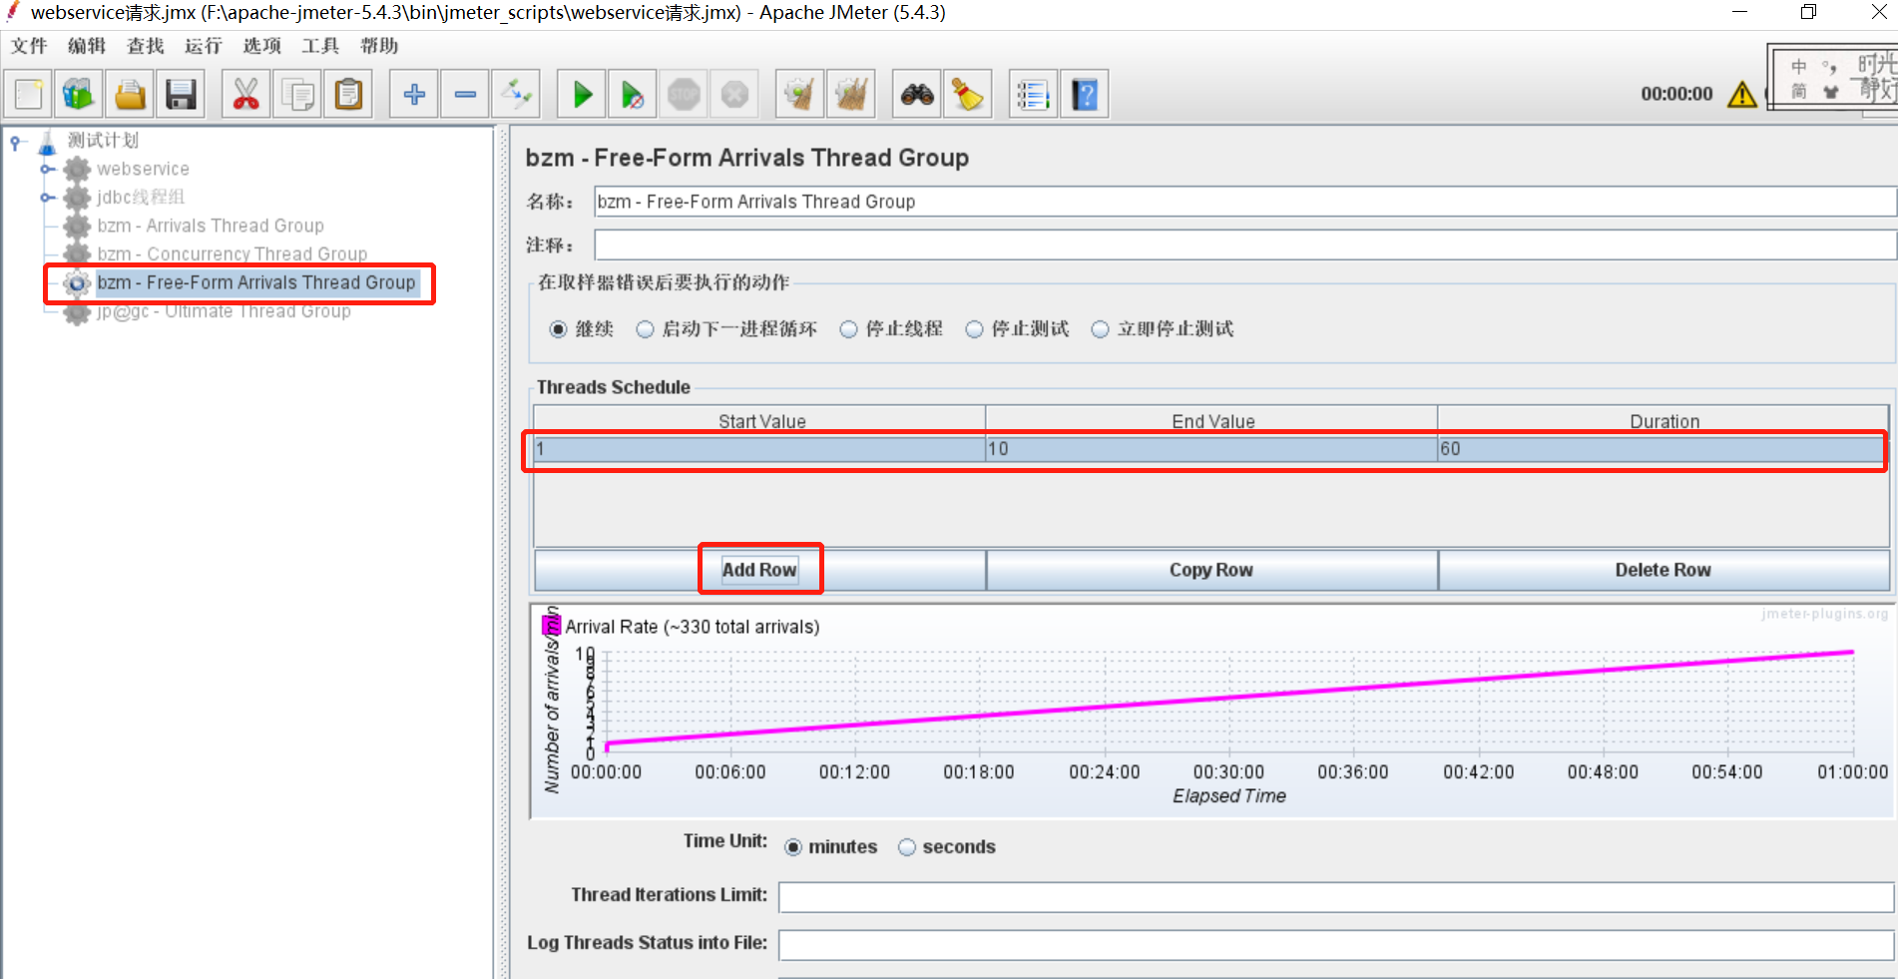Select the Duration cell containing 60
The height and width of the screenshot is (979, 1898).
coord(1662,449)
